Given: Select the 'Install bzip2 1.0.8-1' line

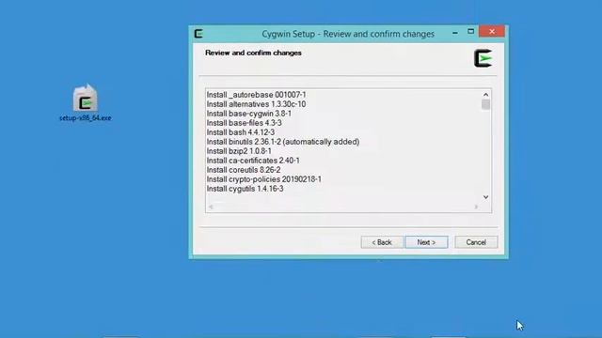Looking at the screenshot, I should click(239, 151).
